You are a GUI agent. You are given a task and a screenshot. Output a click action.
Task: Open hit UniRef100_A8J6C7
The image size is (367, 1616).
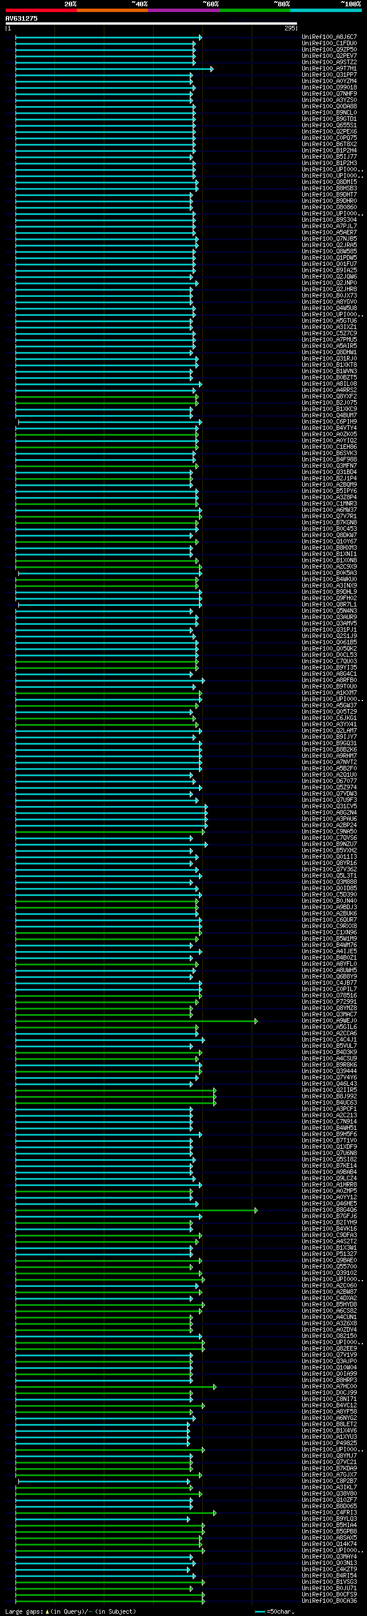(x=329, y=37)
